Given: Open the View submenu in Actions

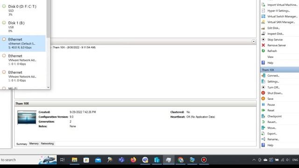Looking at the screenshot, I should (x=270, y=57).
